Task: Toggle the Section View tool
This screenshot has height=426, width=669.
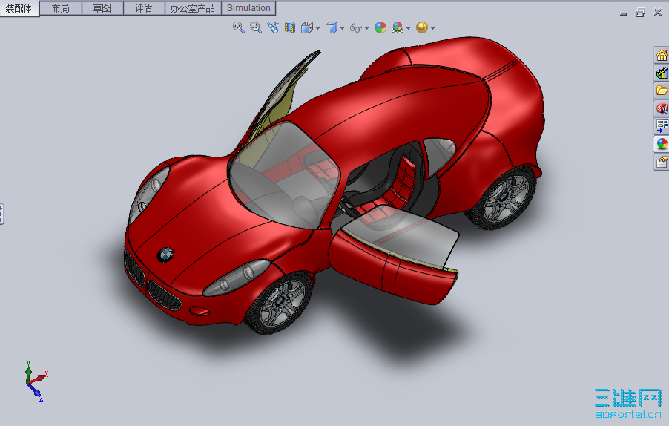Action: click(290, 27)
